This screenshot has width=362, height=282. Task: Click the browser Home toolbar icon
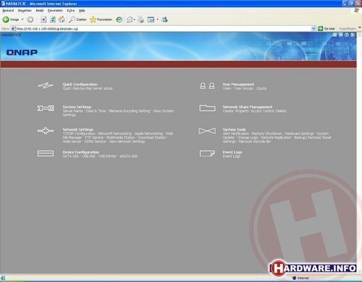(62, 19)
